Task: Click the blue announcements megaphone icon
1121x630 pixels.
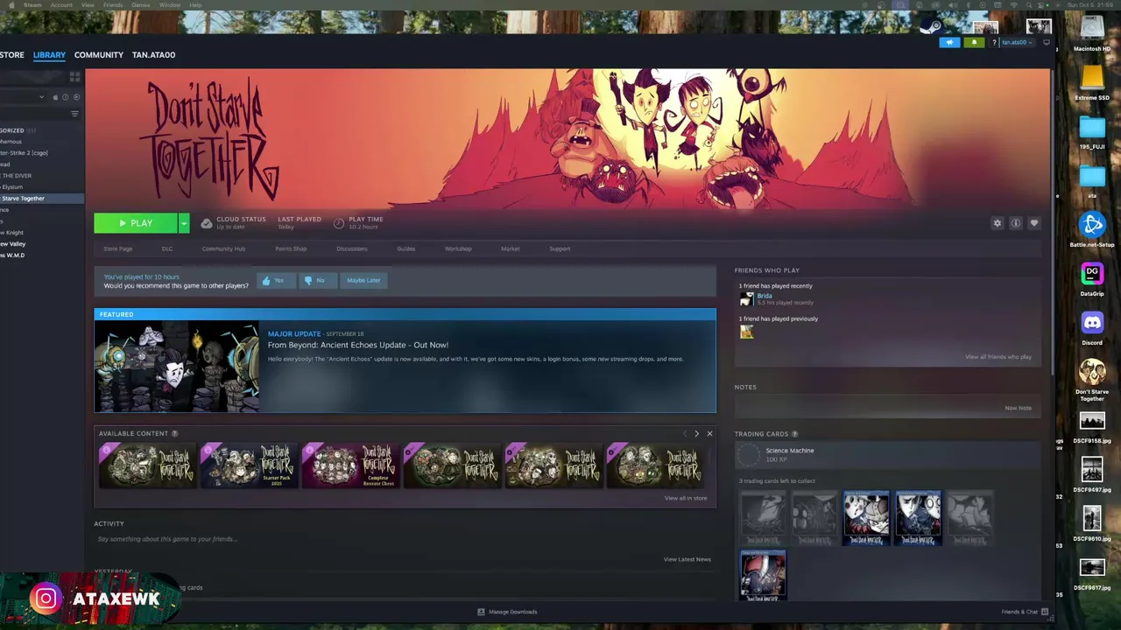Action: pos(949,42)
